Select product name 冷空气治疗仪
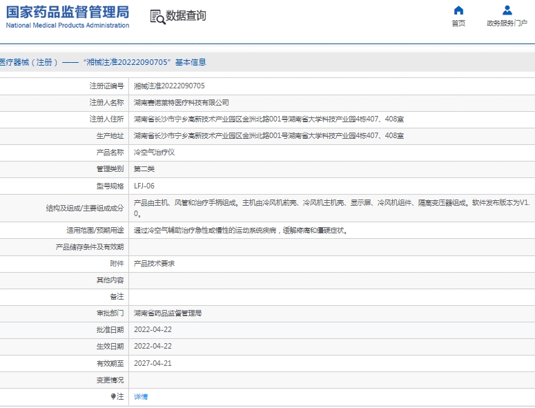 [154, 152]
